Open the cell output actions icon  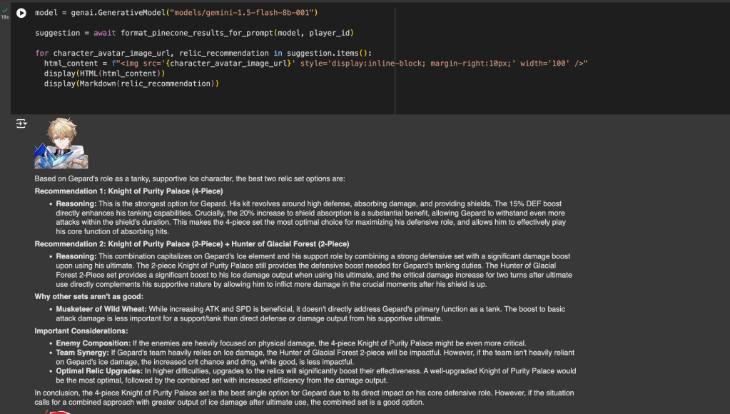tap(21, 123)
